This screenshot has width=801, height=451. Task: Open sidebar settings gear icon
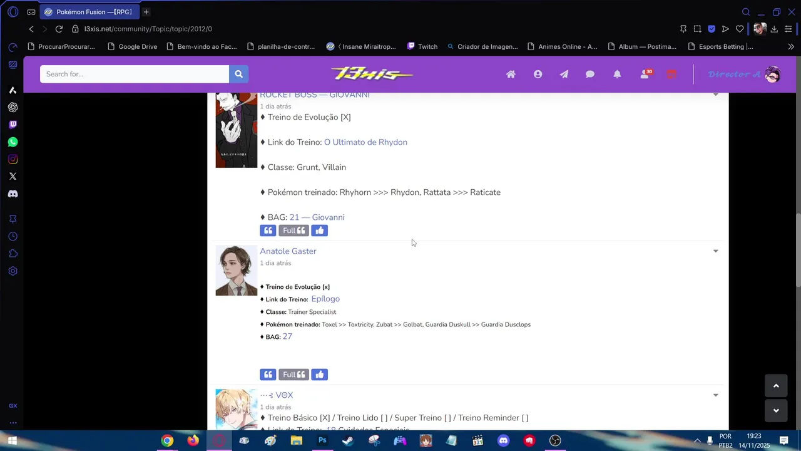click(x=13, y=271)
